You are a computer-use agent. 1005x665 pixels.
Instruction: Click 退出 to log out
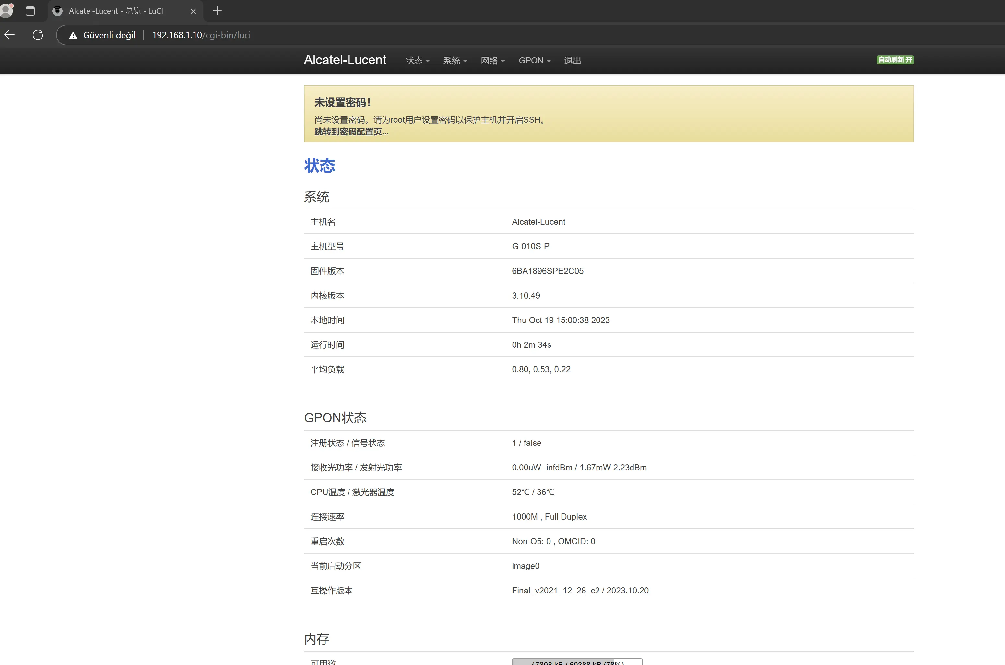572,61
